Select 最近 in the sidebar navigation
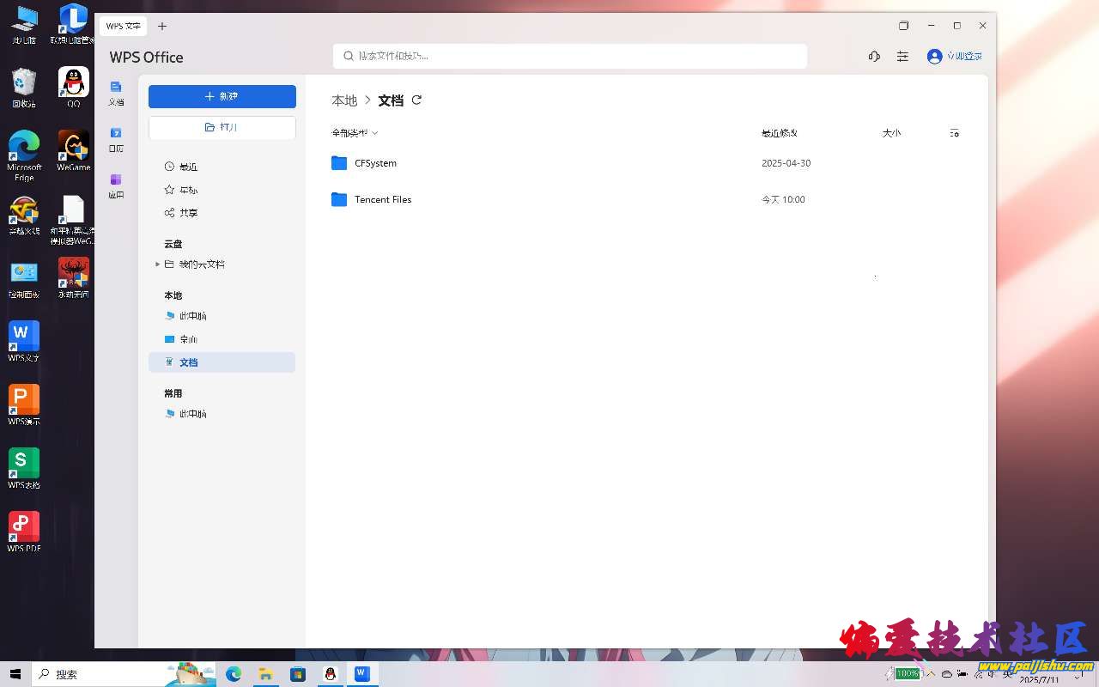Image resolution: width=1099 pixels, height=687 pixels. click(x=188, y=167)
